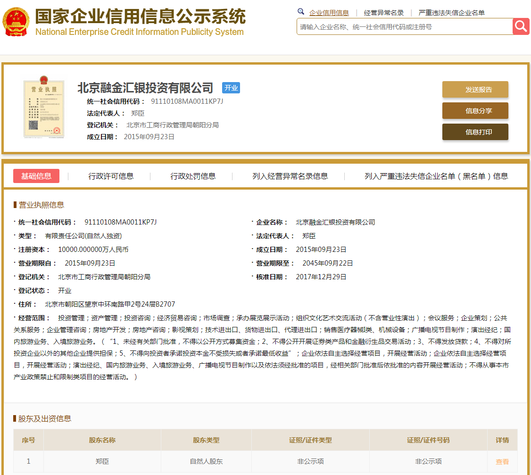Open the 列入经营异常名录信息 tab
531x475 pixels.
[290, 176]
